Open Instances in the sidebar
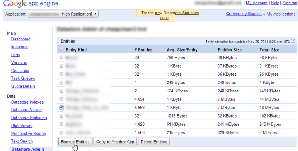298x151 pixels. (x=20, y=47)
